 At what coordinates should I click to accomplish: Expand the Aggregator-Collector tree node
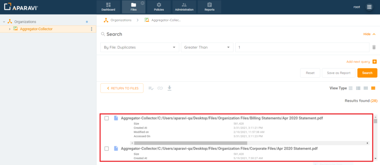tap(9, 29)
